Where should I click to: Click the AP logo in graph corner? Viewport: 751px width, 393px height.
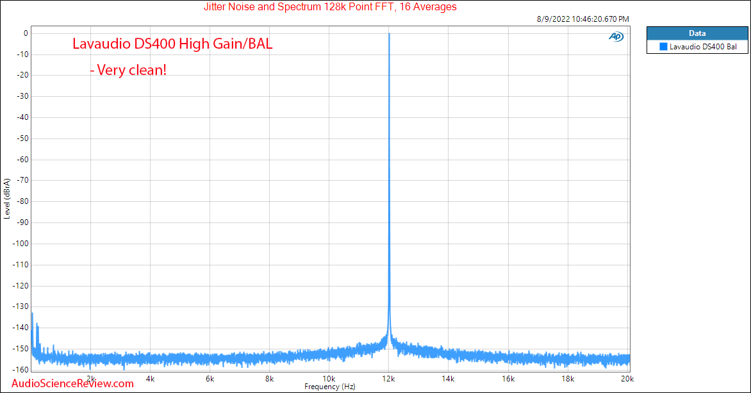[x=616, y=37]
